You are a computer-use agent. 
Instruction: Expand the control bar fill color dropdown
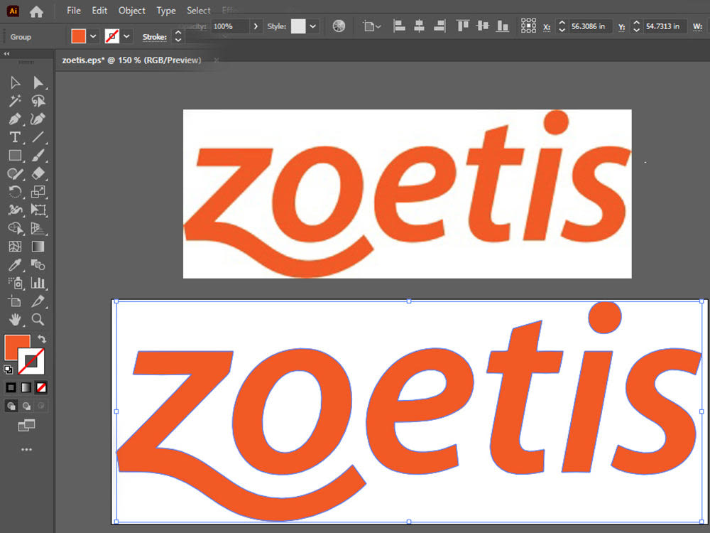[x=93, y=36]
